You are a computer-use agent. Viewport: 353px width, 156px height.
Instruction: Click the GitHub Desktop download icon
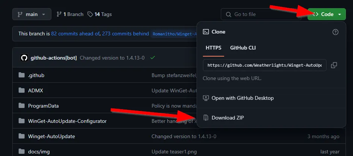206,98
